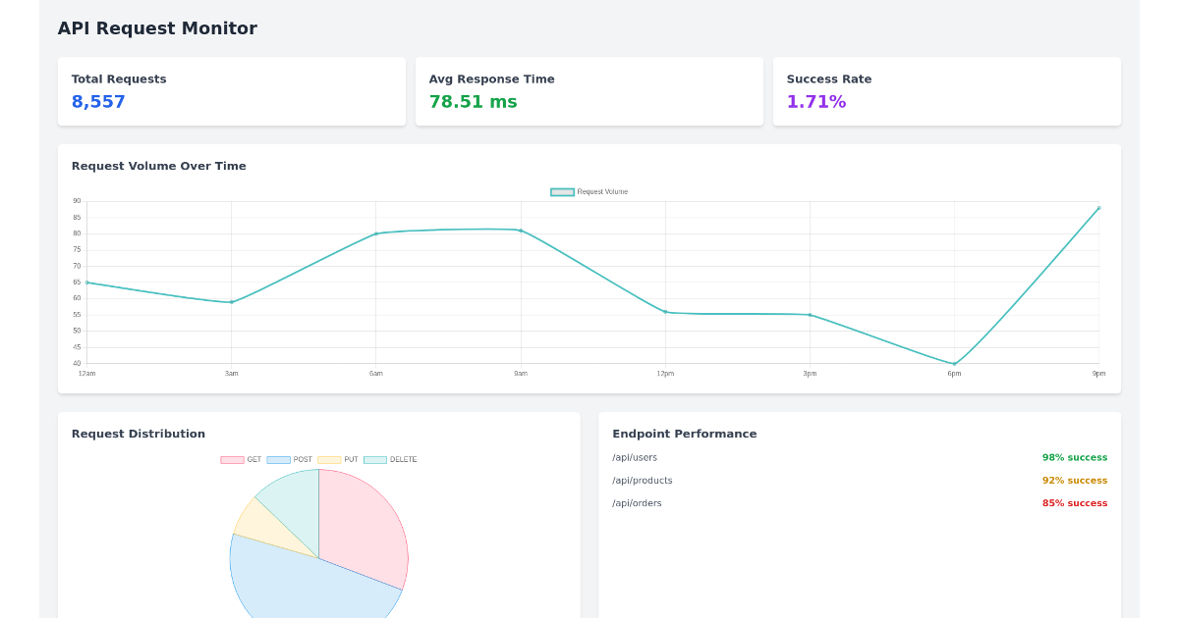Click the 6pm low point on the line chart
Viewport: 1179px width, 618px height.
click(x=953, y=362)
